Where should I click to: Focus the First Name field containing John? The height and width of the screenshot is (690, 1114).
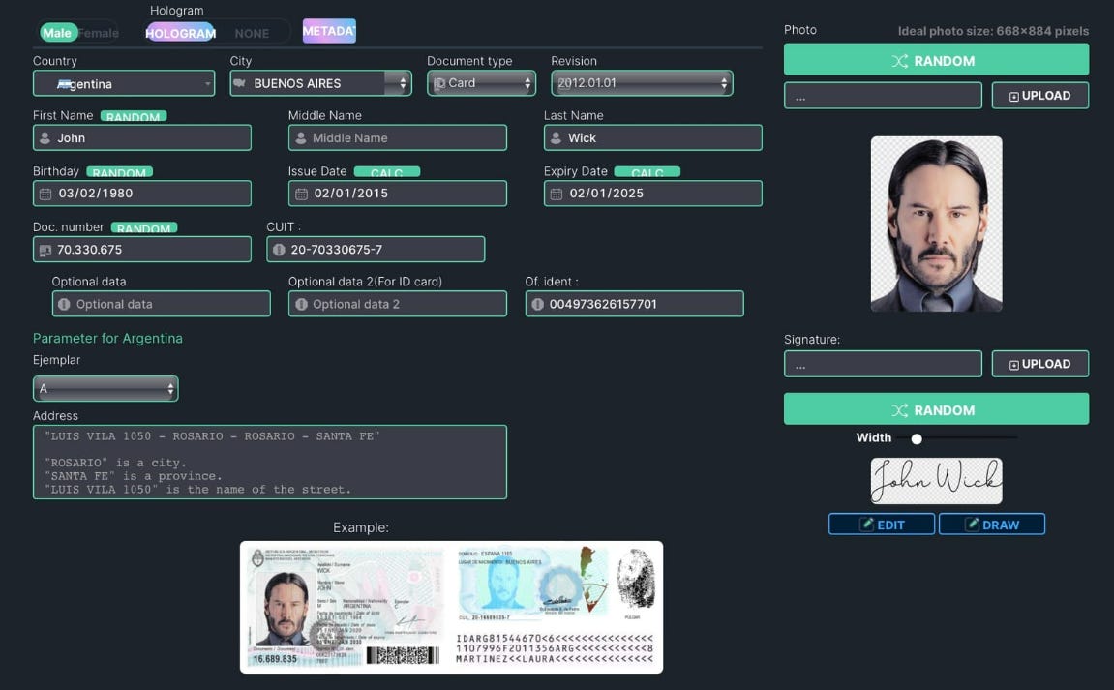(142, 137)
